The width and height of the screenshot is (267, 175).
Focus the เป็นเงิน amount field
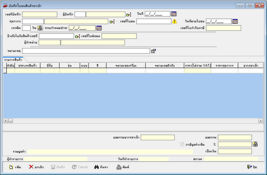click(x=235, y=151)
